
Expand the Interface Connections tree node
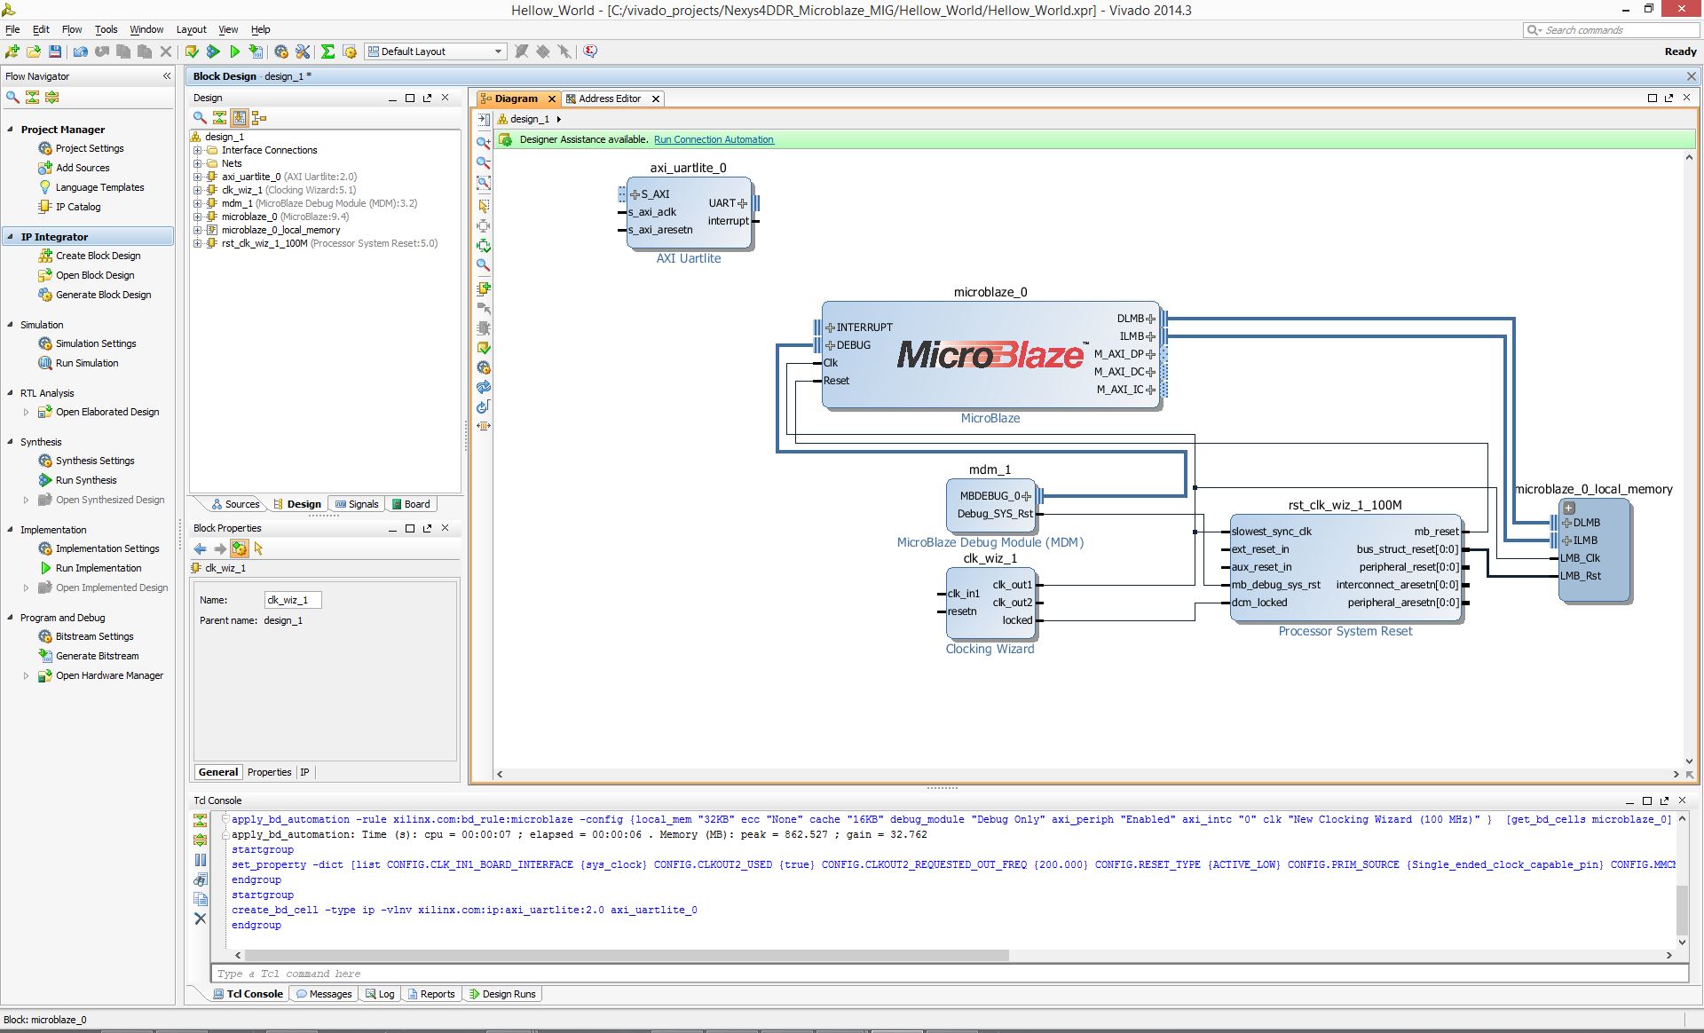(x=198, y=150)
